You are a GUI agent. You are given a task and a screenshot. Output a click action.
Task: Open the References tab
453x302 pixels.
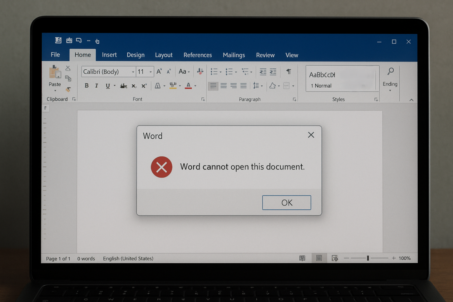pos(197,55)
